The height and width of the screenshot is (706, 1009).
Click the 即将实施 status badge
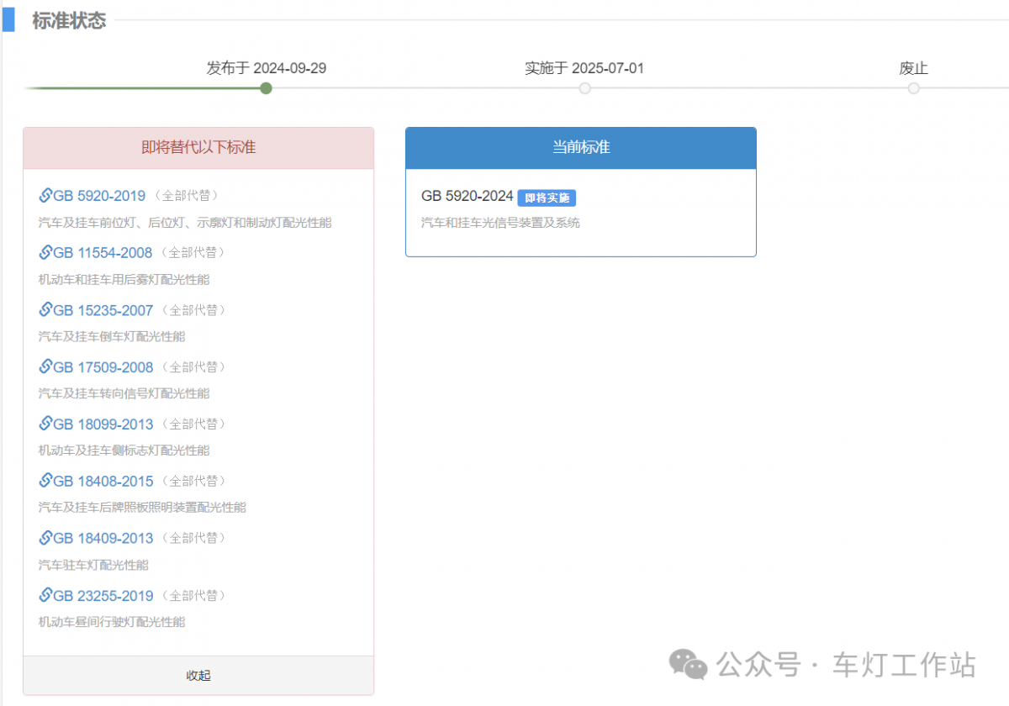(547, 198)
